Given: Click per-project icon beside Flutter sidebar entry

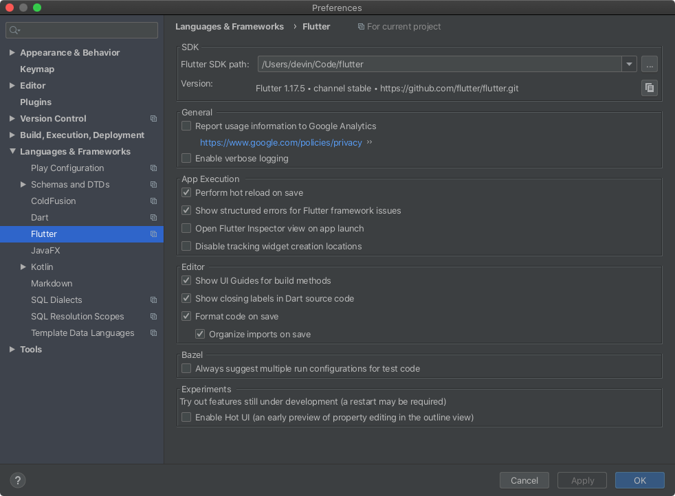Looking at the screenshot, I should coord(153,234).
